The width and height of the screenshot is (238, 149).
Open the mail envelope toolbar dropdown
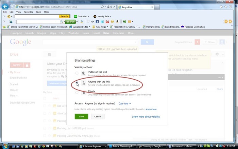(x=133, y=22)
